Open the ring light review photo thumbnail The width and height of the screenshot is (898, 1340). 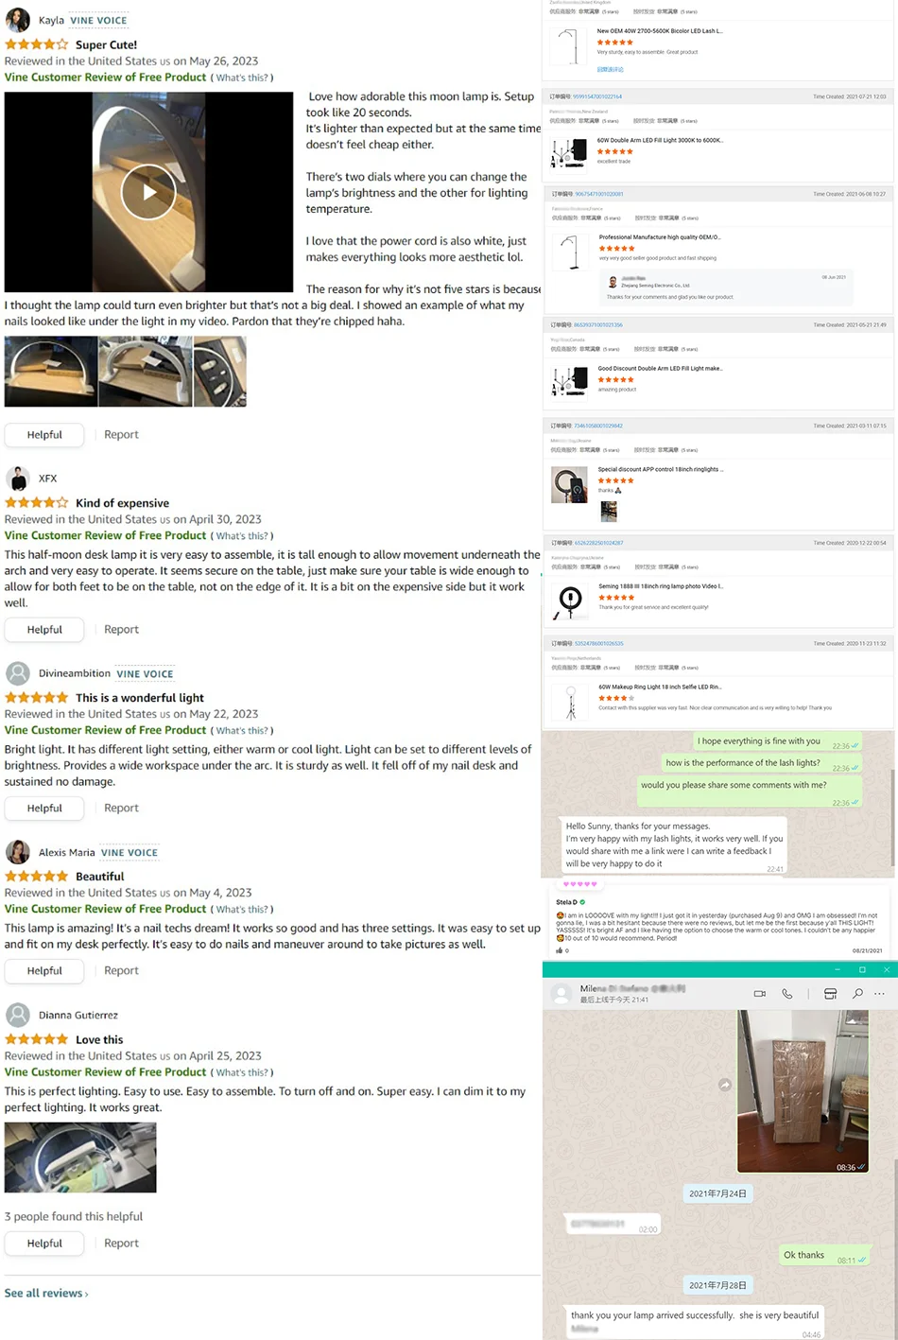(x=609, y=512)
